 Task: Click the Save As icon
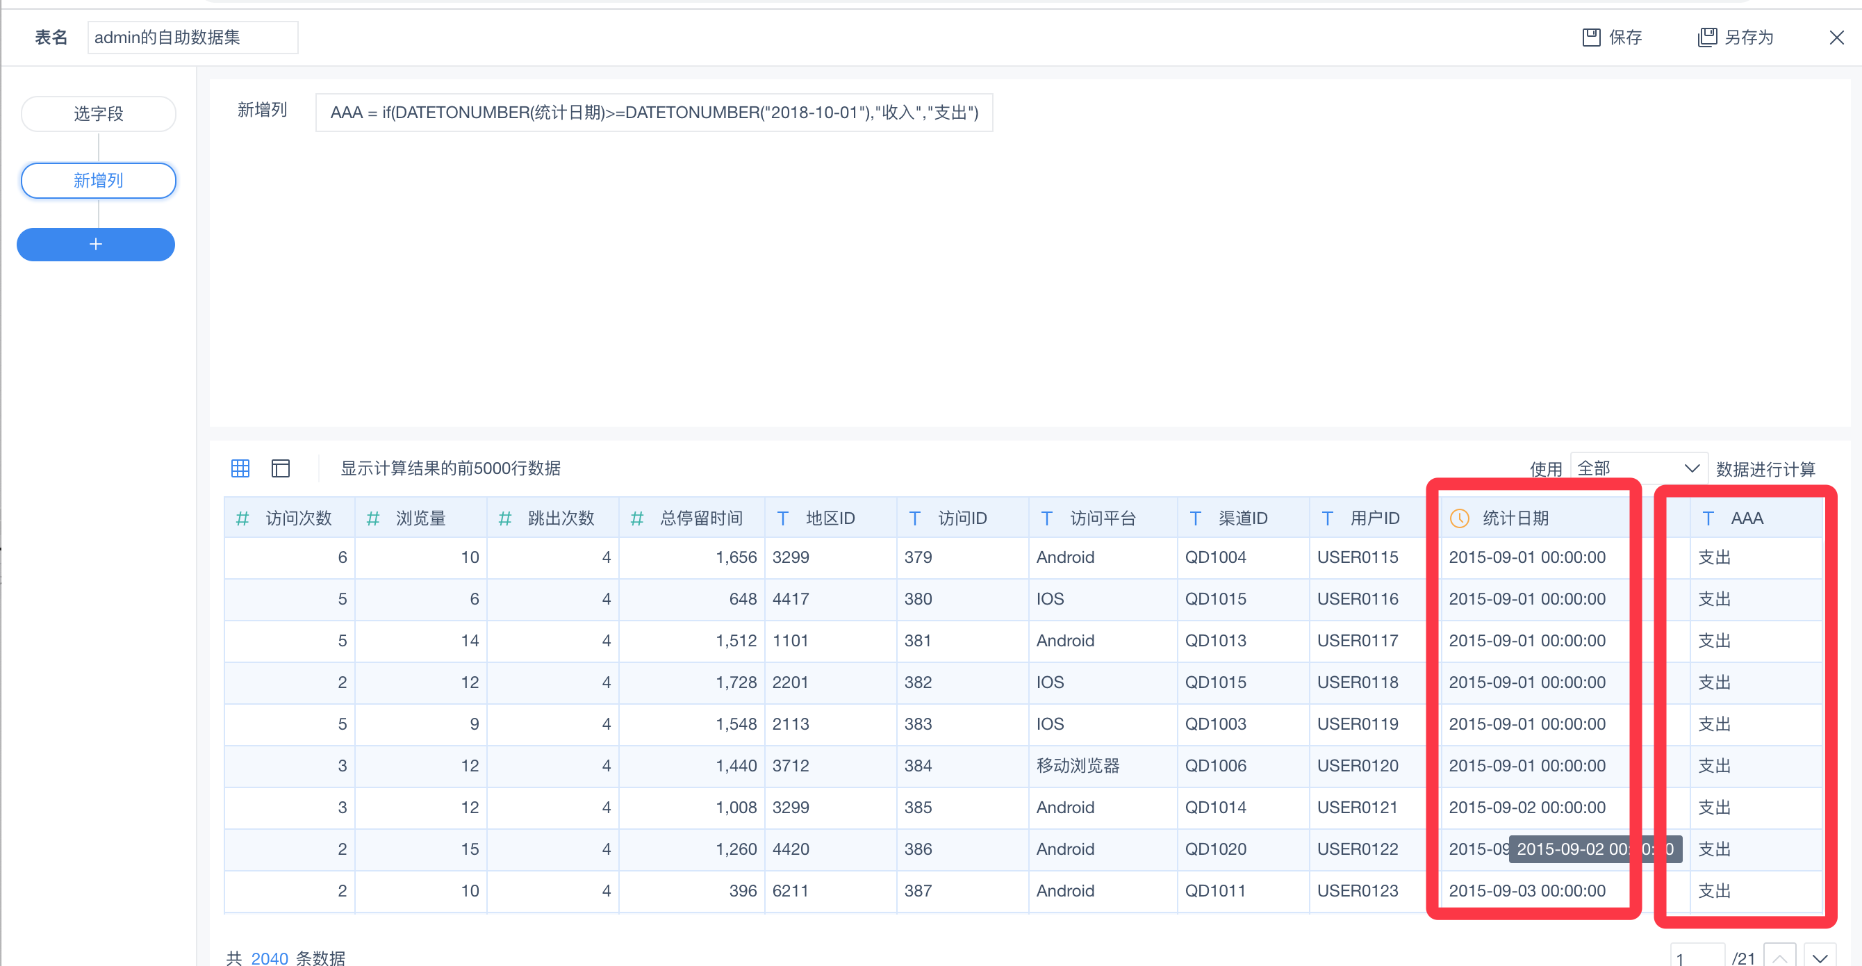pyautogui.click(x=1706, y=38)
